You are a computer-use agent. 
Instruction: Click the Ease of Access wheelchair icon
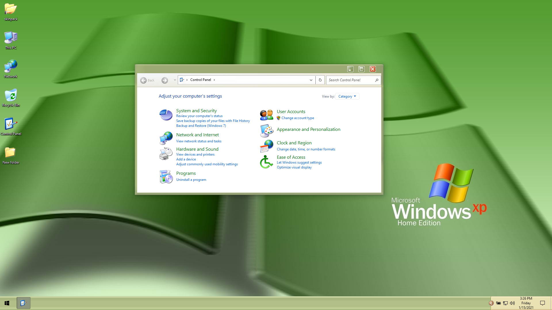pos(267,162)
